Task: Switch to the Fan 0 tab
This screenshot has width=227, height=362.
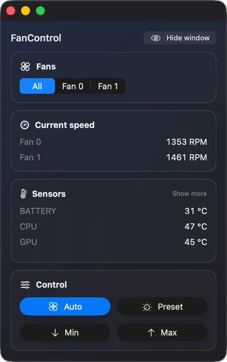Action: (x=73, y=86)
